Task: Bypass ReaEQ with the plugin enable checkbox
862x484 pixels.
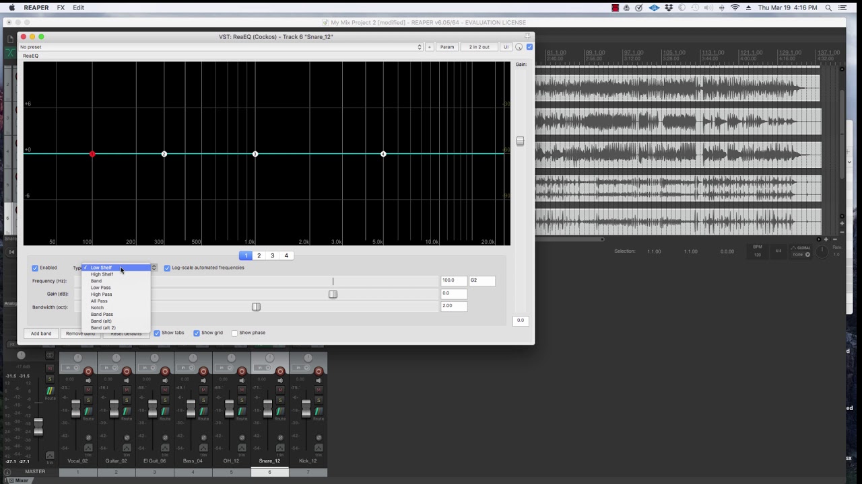Action: tap(529, 47)
